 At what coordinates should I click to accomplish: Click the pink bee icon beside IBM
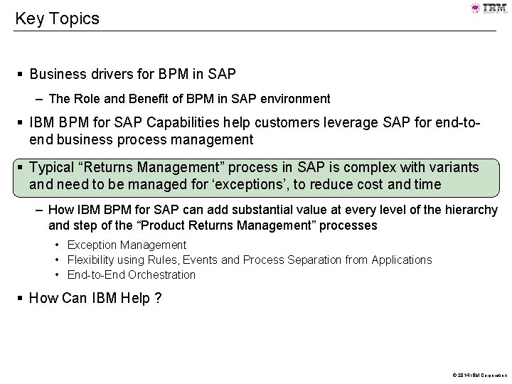tap(476, 8)
